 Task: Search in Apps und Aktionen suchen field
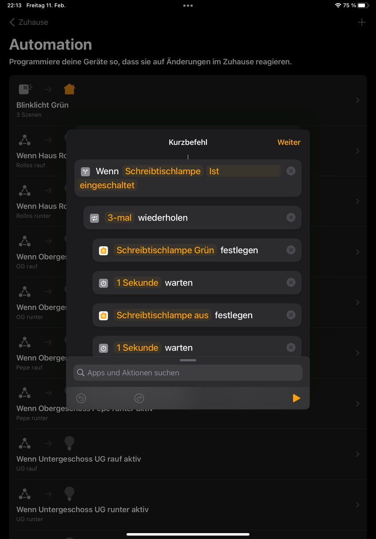click(188, 373)
